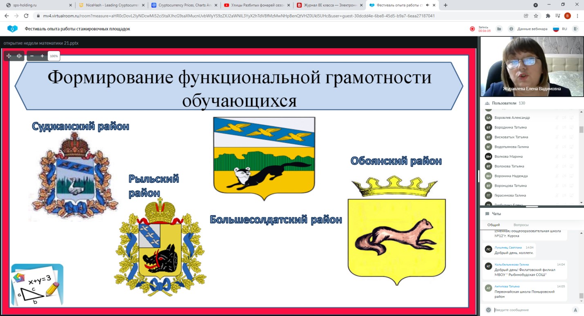Screen dimensions: 584x316
Task: Open a new browser tab
Action: coord(445,5)
